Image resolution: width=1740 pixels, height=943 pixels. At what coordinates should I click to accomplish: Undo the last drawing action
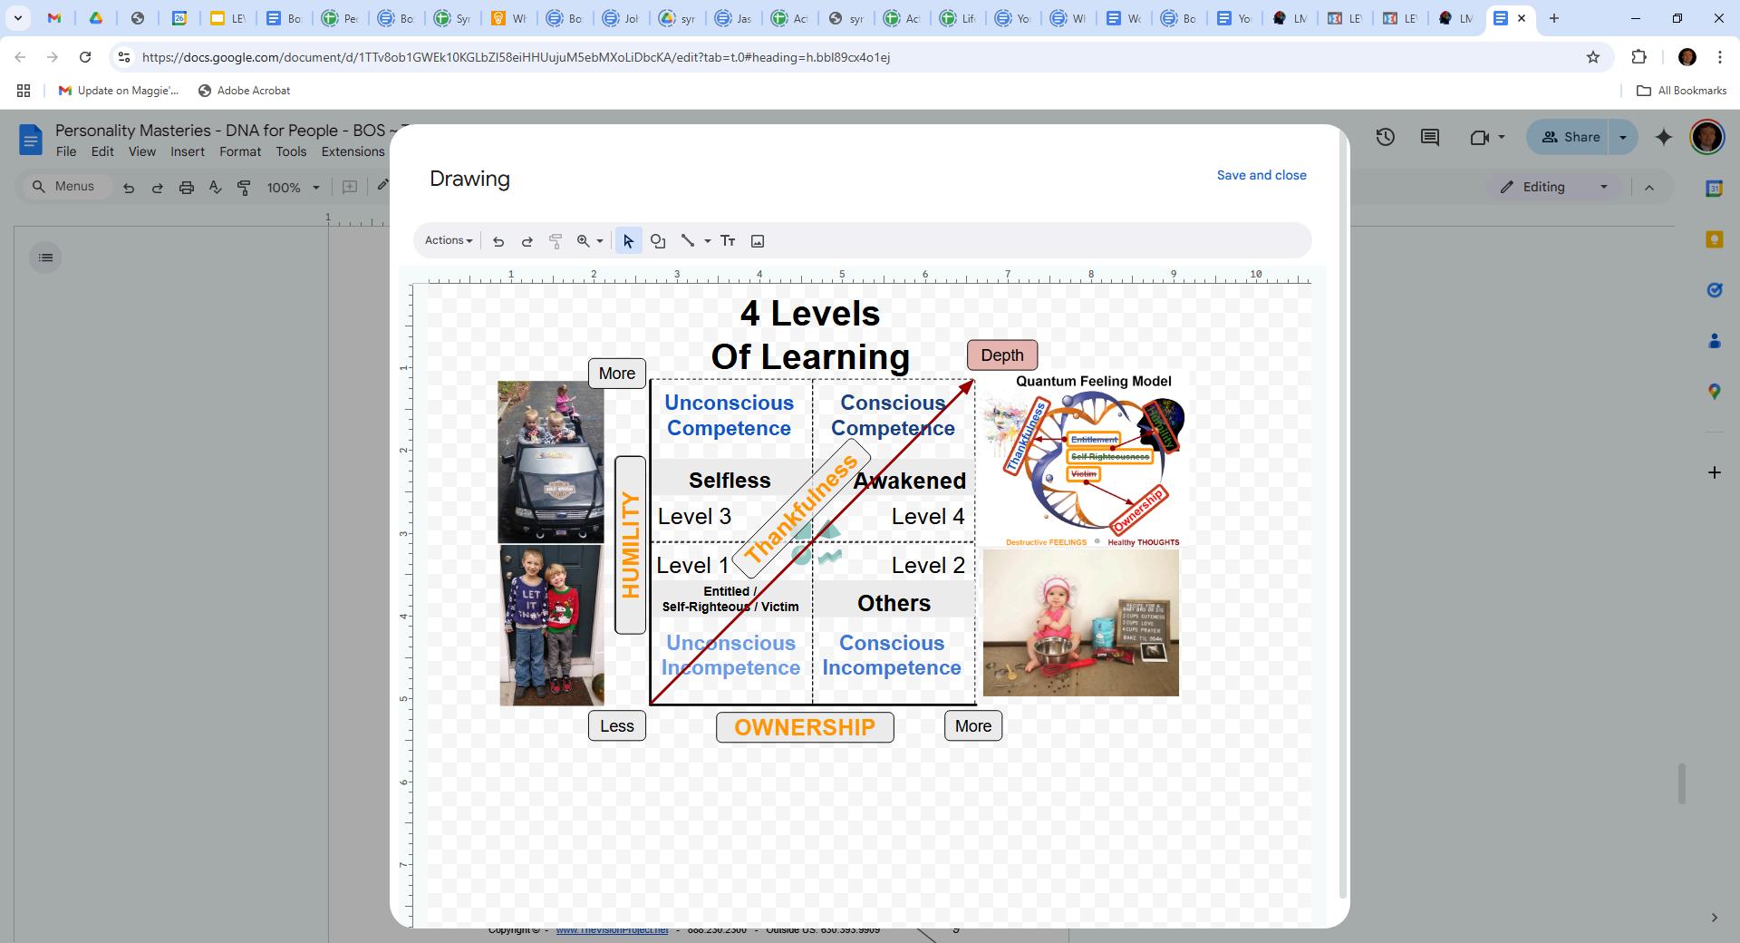click(498, 241)
